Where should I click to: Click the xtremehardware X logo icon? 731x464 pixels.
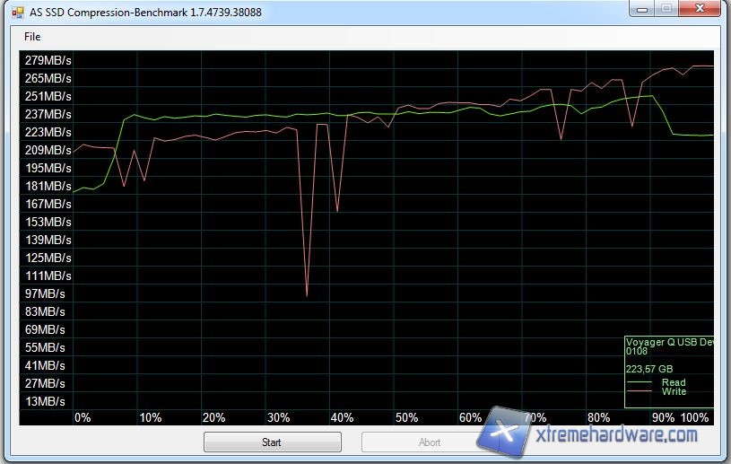coord(507,433)
